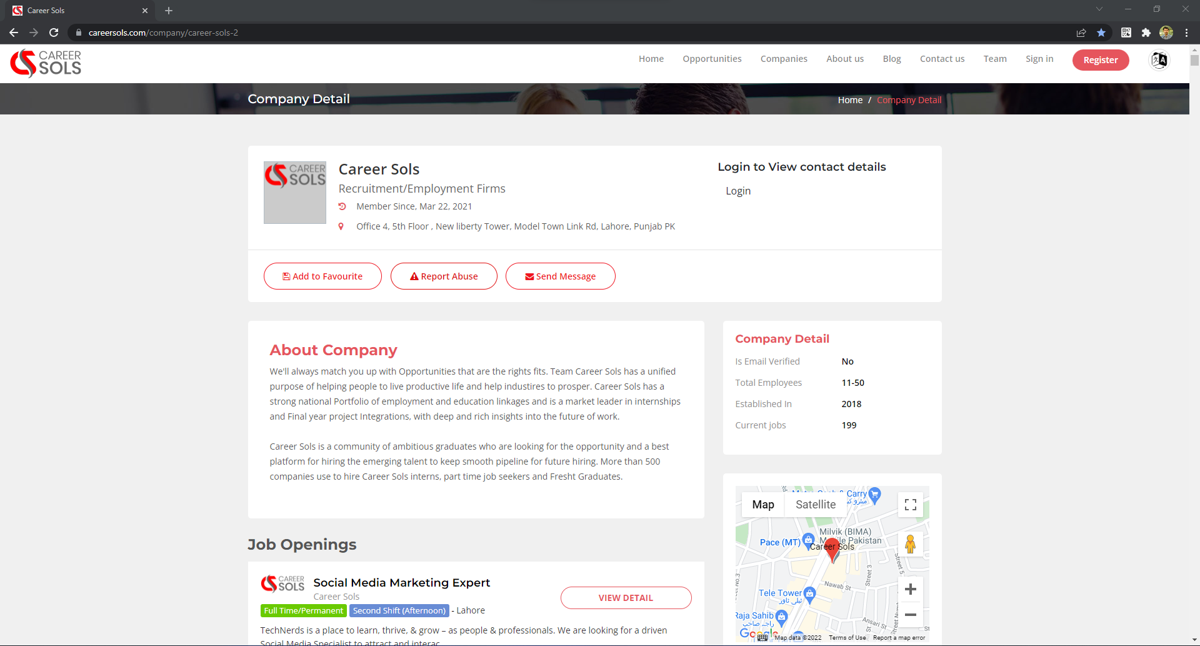The width and height of the screenshot is (1200, 646).
Task: Click the Street View pegman icon
Action: pos(910,544)
